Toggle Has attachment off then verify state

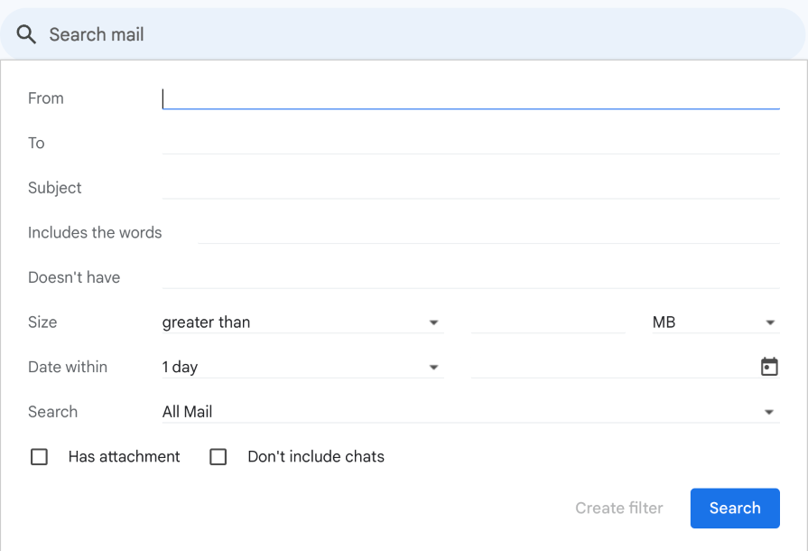tap(39, 457)
